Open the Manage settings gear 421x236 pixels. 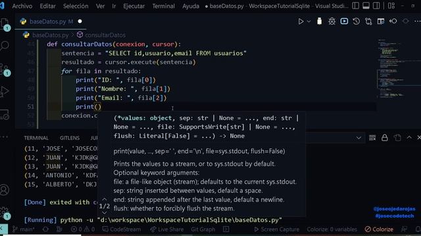(5, 213)
